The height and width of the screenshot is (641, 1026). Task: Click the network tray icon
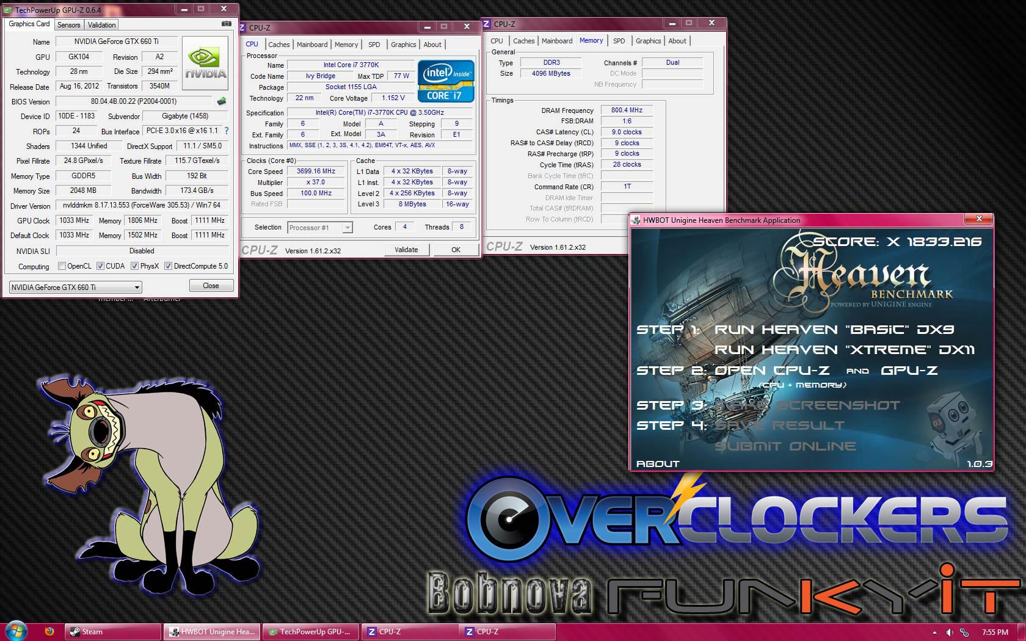964,632
